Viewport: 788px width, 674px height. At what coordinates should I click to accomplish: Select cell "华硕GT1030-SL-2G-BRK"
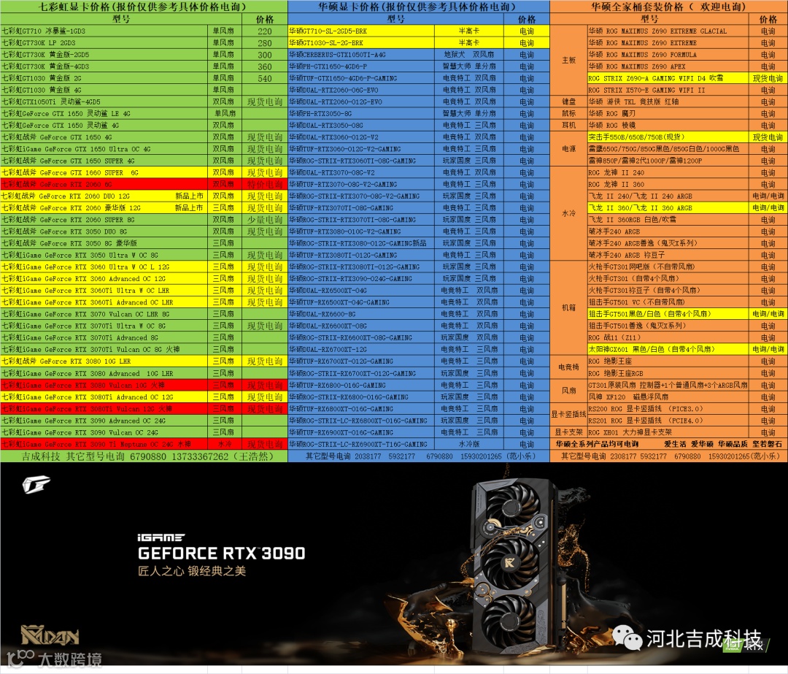coord(361,43)
